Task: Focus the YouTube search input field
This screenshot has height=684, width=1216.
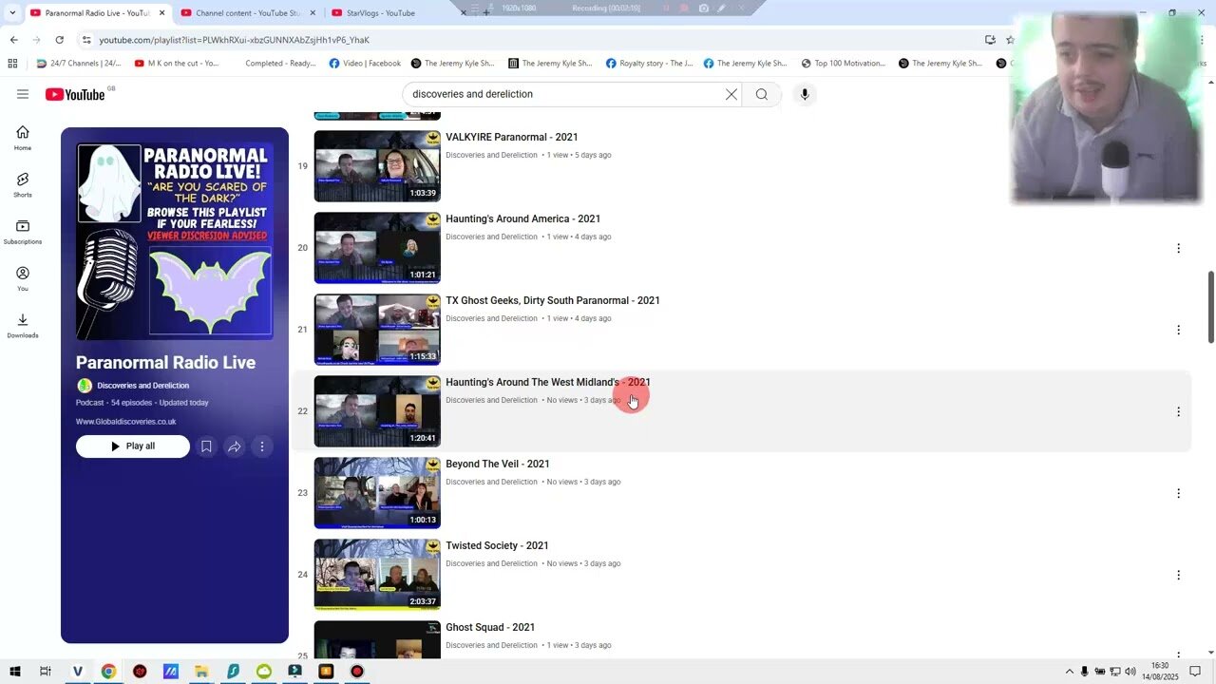Action: coord(565,94)
